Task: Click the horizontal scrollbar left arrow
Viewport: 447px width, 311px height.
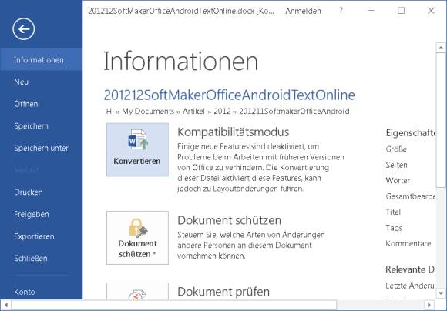Action: (6, 305)
